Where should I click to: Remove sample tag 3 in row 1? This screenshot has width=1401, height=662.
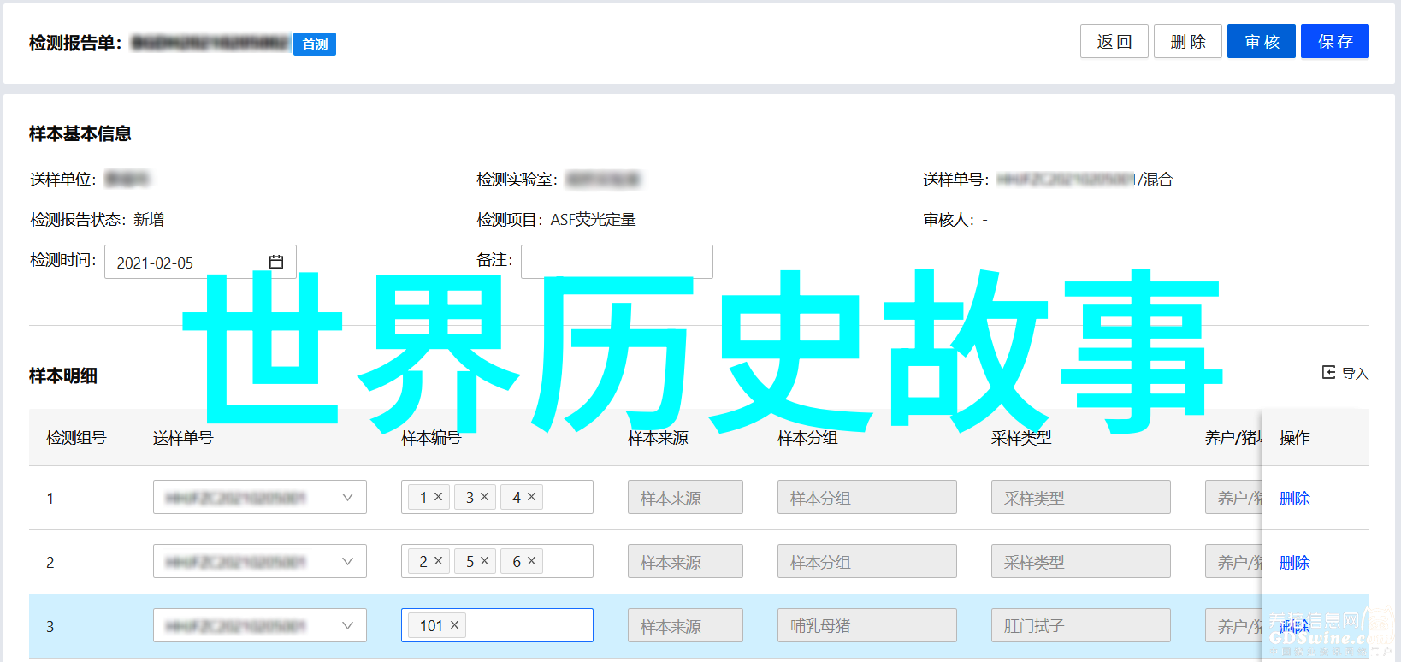[484, 496]
